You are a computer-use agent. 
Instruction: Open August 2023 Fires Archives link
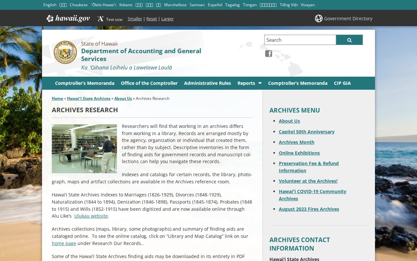tap(309, 209)
